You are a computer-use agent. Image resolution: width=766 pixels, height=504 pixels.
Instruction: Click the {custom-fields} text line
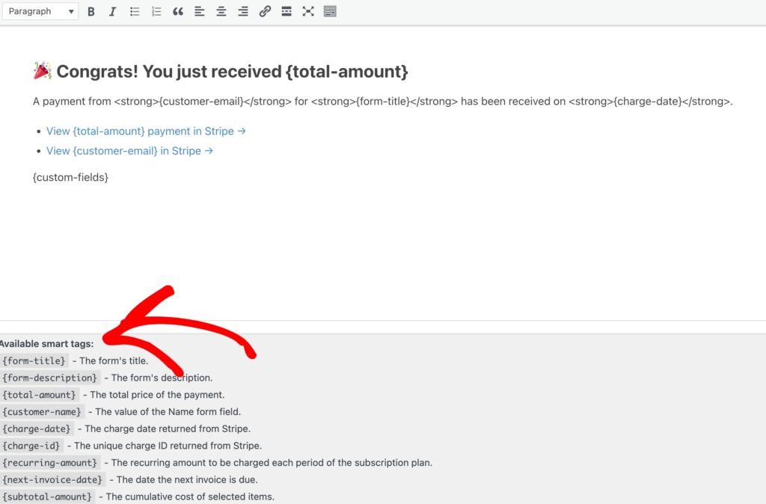pyautogui.click(x=71, y=177)
